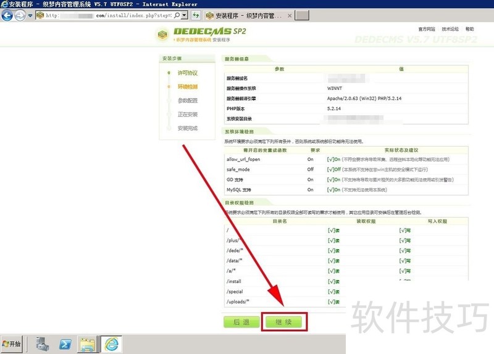Click the search magnifier in address bar
Viewport: 494px width, 354px height.
177,15
